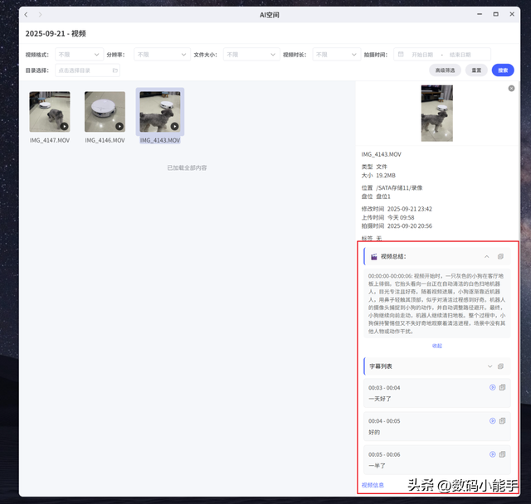531x504 pixels.
Task: Open the 视频时长 dropdown
Action: (x=336, y=55)
